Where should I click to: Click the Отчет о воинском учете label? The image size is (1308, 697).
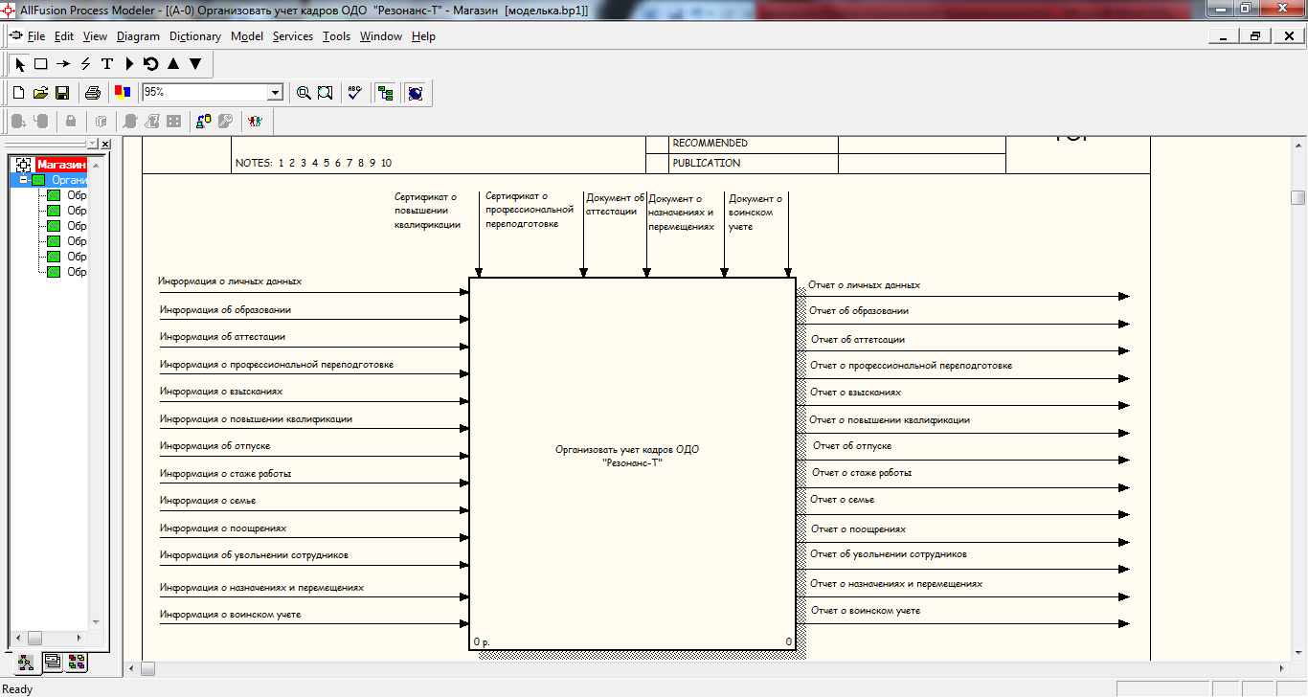[x=866, y=610]
